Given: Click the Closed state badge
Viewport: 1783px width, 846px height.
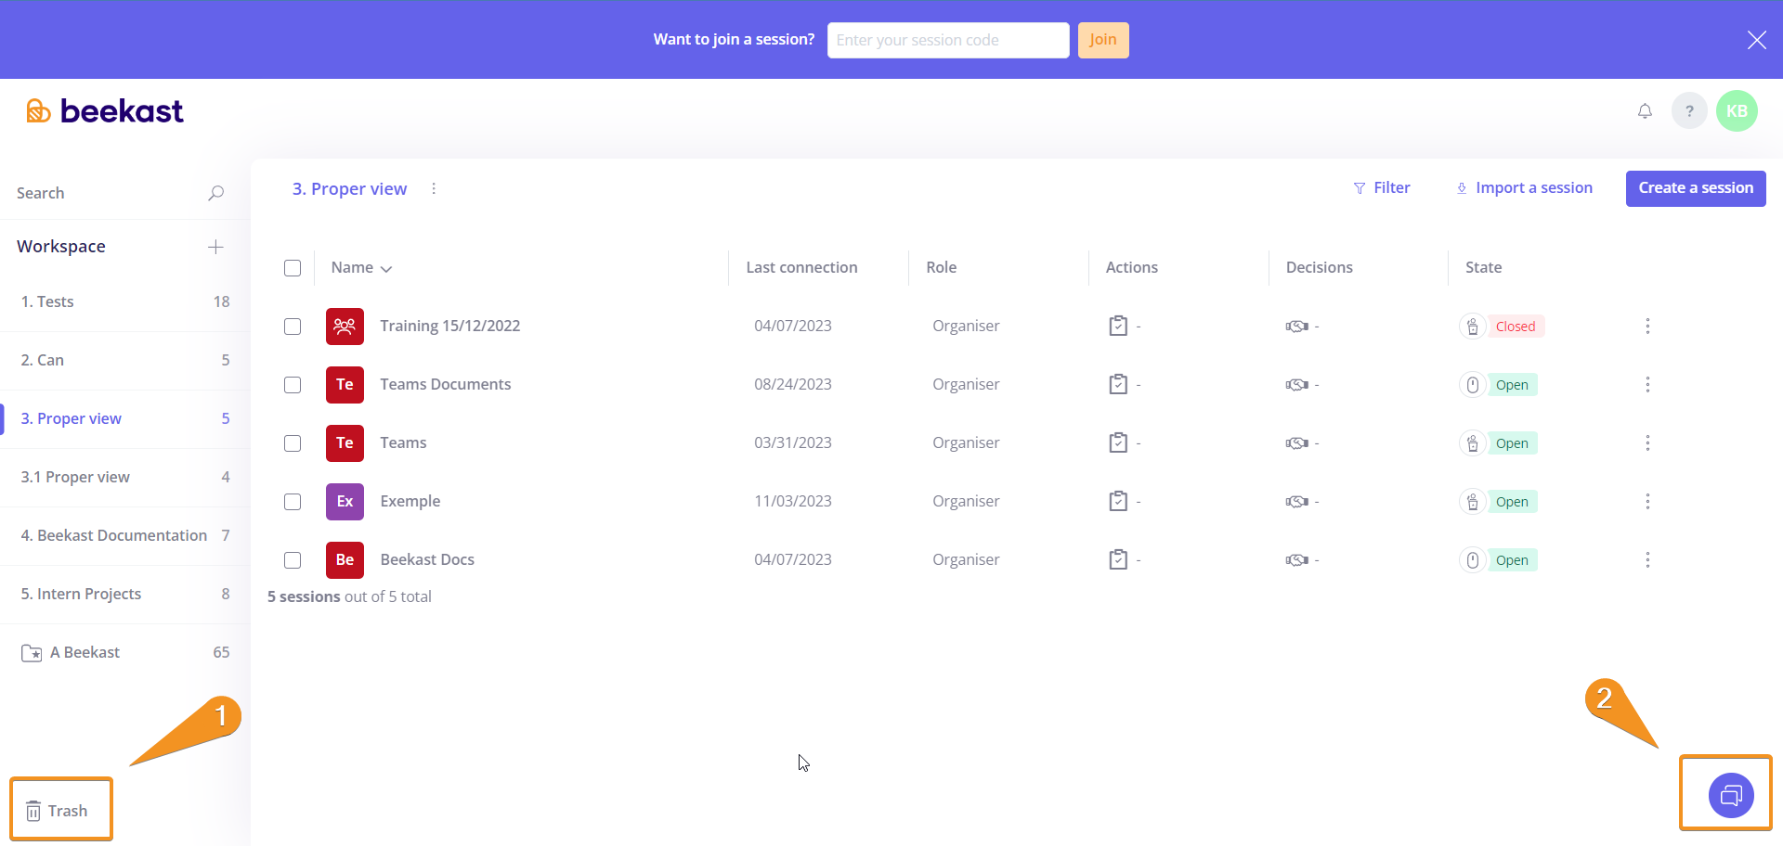Looking at the screenshot, I should pos(1516,327).
